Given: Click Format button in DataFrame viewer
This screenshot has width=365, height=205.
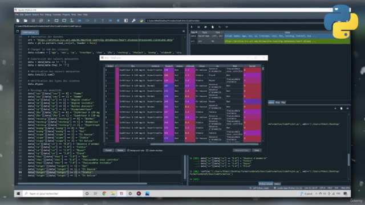Looking at the screenshot, I should coord(108,150).
